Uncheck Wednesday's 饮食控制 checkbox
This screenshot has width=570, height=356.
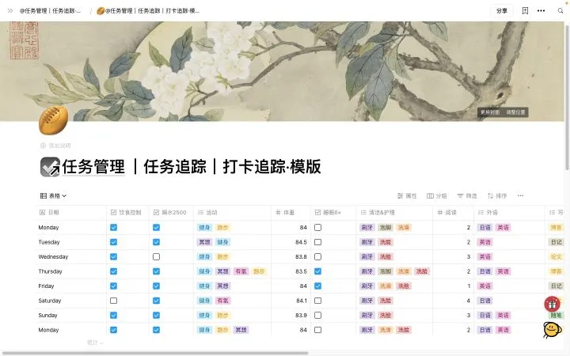[x=113, y=257]
